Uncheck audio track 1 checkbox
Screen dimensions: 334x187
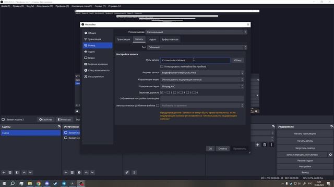click(162, 92)
